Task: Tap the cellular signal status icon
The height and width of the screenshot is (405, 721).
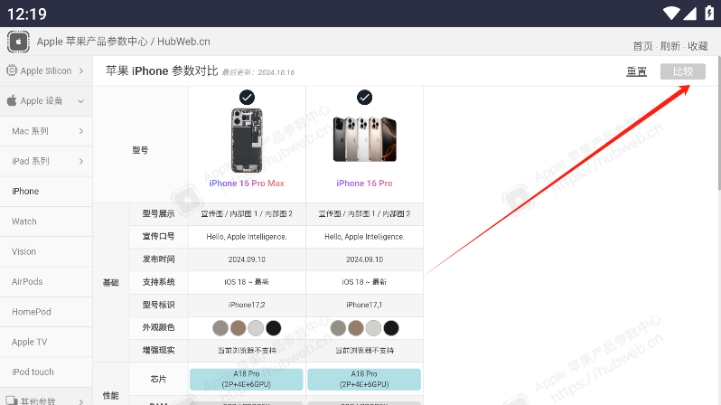Action: (689, 14)
